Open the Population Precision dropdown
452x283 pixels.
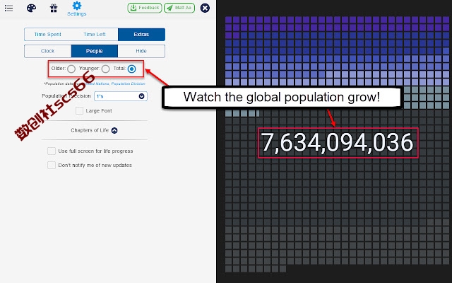pyautogui.click(x=121, y=96)
